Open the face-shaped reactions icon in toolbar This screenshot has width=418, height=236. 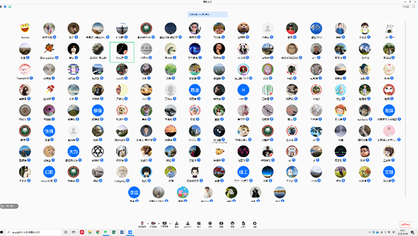[233, 224]
